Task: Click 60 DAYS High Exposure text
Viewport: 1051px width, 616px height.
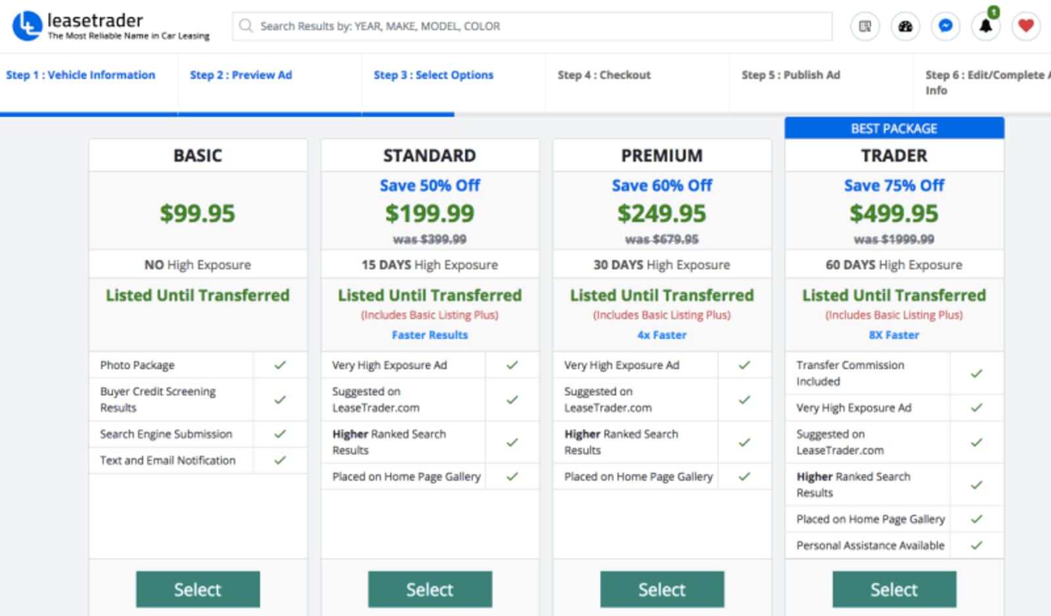Action: pos(894,265)
